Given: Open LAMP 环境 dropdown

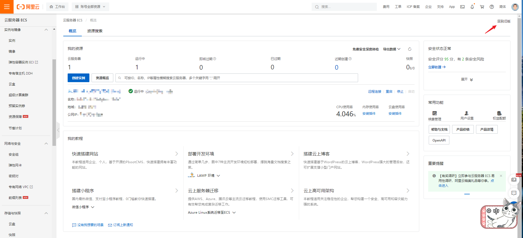Looking at the screenshot, I should coord(208,176).
